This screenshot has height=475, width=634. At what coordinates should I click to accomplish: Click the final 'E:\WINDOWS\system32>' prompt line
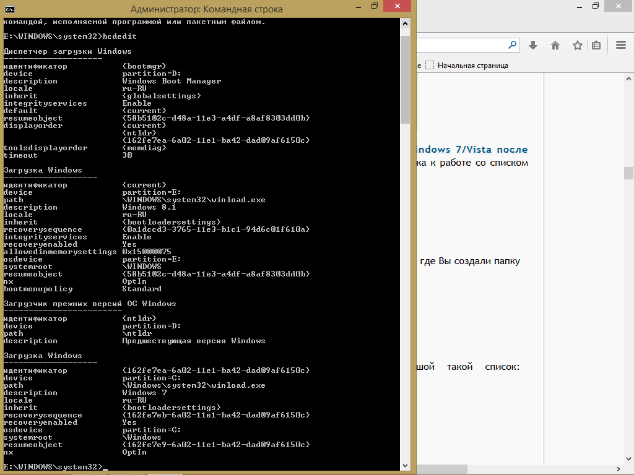pos(53,467)
